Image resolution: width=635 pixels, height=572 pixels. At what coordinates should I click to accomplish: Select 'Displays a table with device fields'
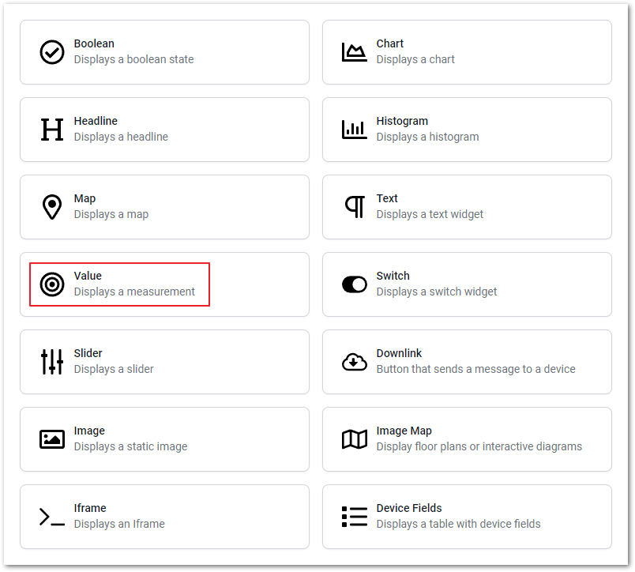coord(467,517)
